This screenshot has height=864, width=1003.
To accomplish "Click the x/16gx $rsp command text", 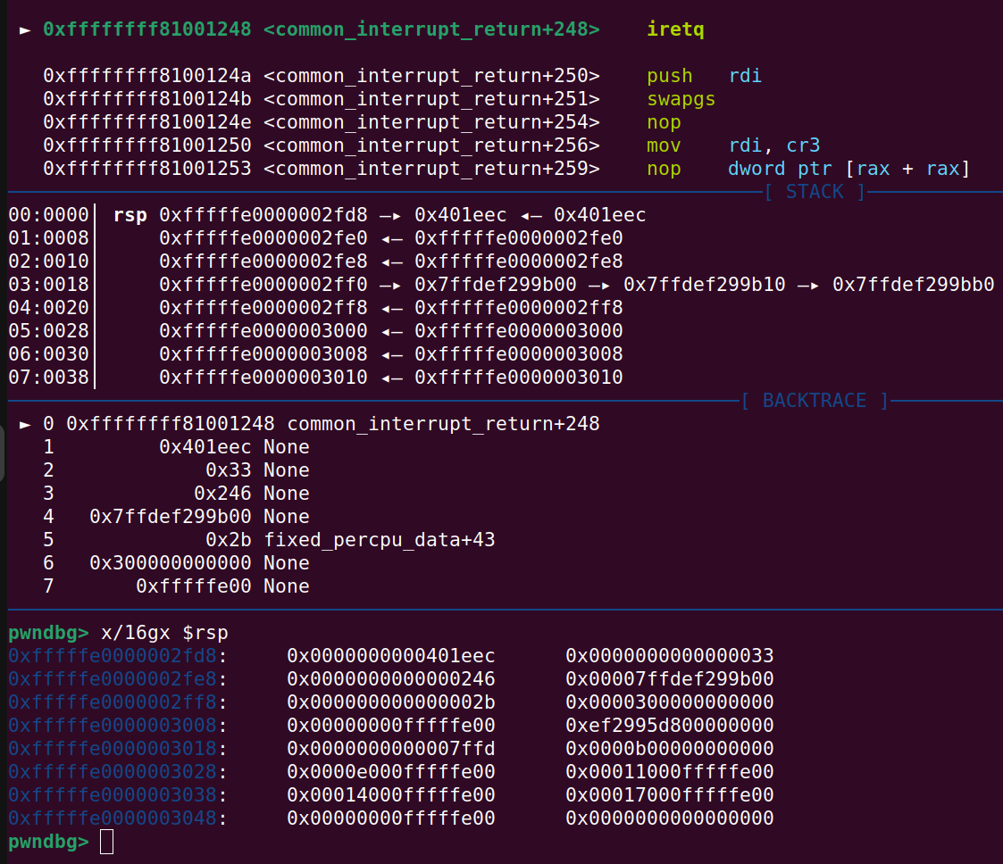I will click(x=164, y=633).
